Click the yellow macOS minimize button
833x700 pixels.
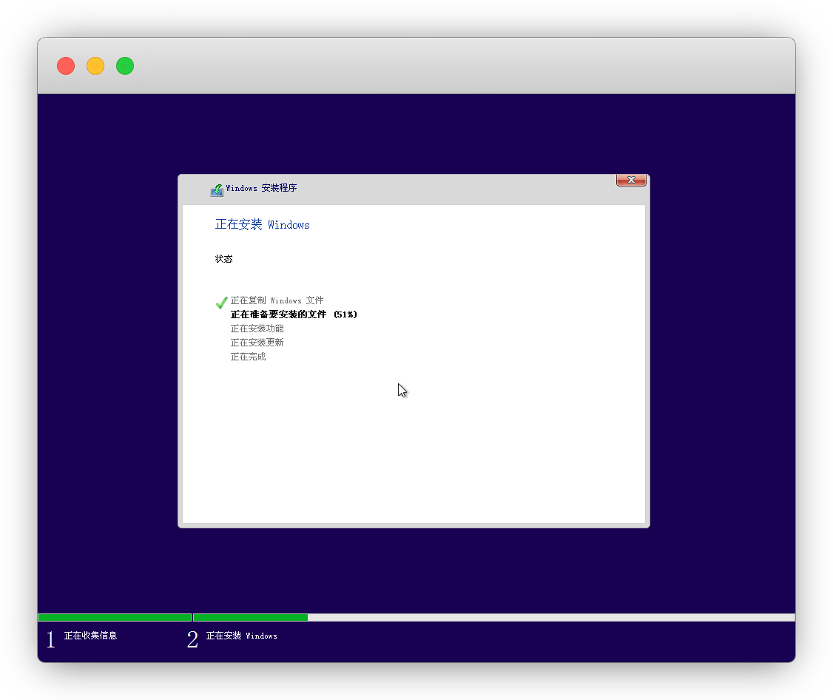95,66
